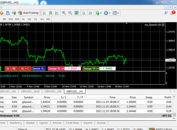This screenshot has width=177, height=130.
Task: Toggle chart auto scroll icon
Action: click(84, 13)
